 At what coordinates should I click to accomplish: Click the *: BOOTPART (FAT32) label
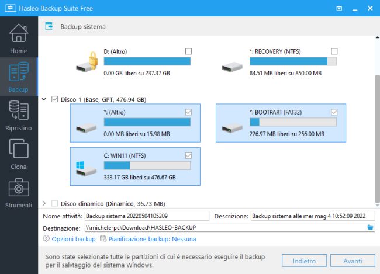point(276,112)
